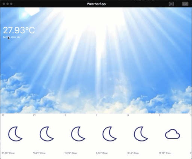
Task: Click the hour label 9
Action: pyautogui.click(x=159, y=115)
